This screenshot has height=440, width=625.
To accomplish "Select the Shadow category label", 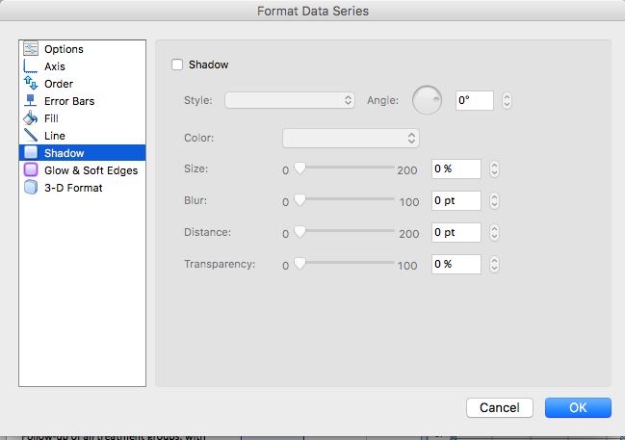I will click(64, 153).
